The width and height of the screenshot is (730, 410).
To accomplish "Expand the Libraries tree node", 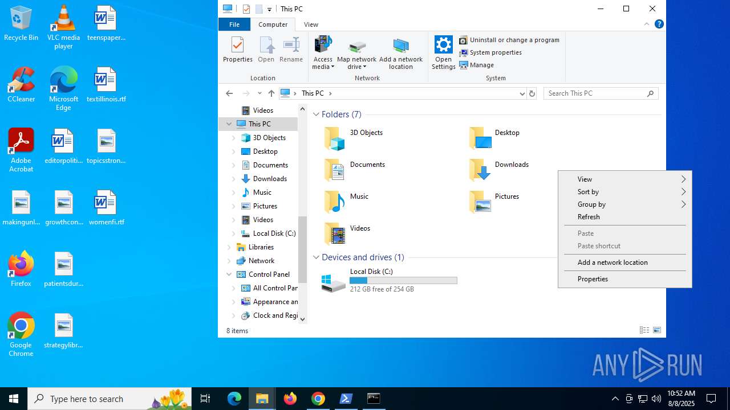I will (x=229, y=247).
